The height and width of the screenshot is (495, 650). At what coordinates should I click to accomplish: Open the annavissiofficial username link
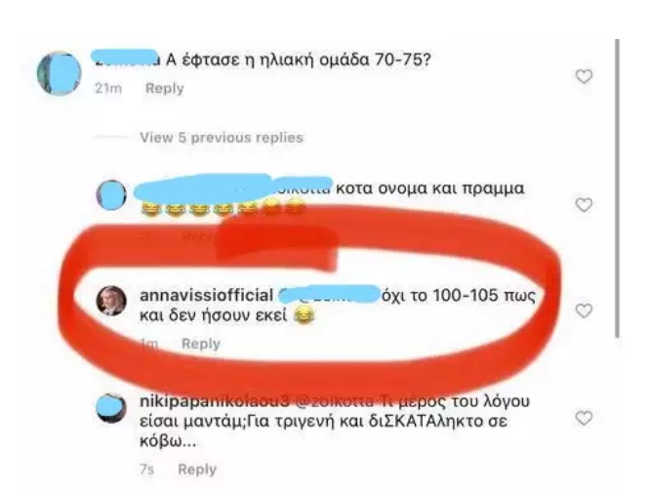207,295
